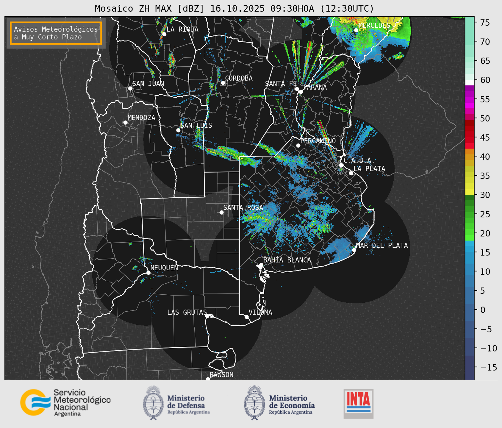
Task: Click the Viedma city marker dot
Action: pyautogui.click(x=246, y=317)
